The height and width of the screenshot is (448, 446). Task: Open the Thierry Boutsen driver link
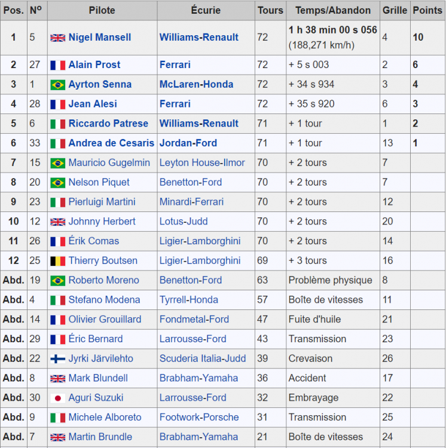coord(103,260)
